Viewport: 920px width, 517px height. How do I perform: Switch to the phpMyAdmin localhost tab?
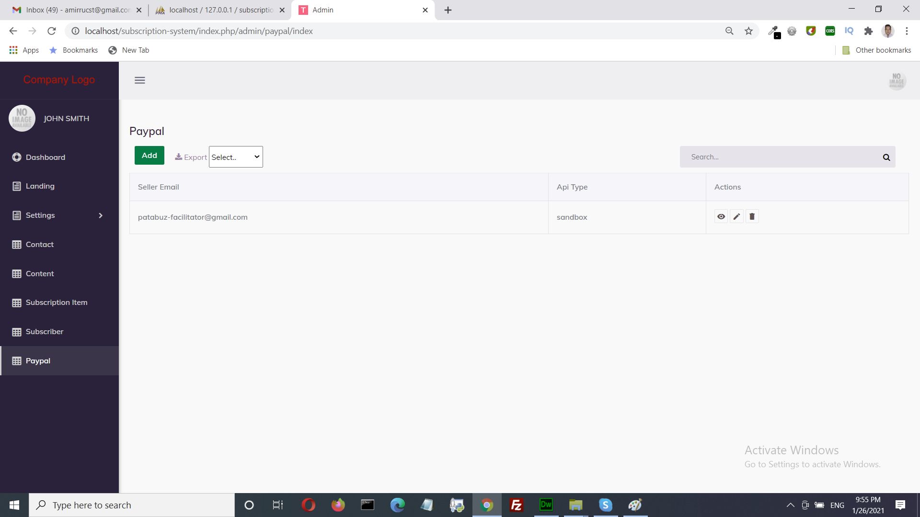pyautogui.click(x=220, y=10)
